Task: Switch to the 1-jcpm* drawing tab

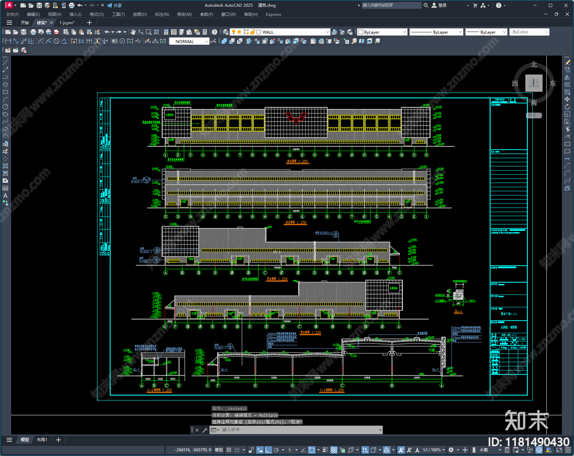Action: tap(67, 23)
